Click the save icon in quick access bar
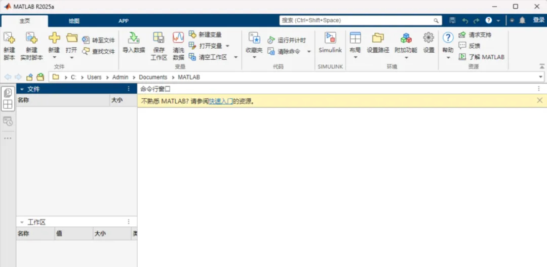The image size is (547, 267). pos(452,21)
